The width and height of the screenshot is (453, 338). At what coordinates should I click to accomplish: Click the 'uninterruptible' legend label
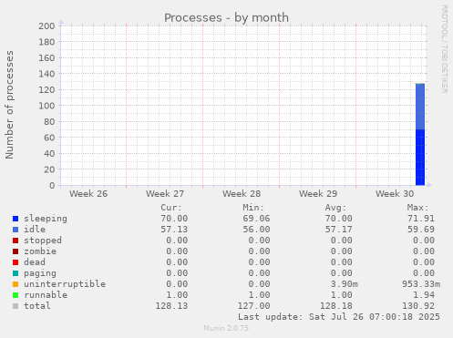pos(65,284)
